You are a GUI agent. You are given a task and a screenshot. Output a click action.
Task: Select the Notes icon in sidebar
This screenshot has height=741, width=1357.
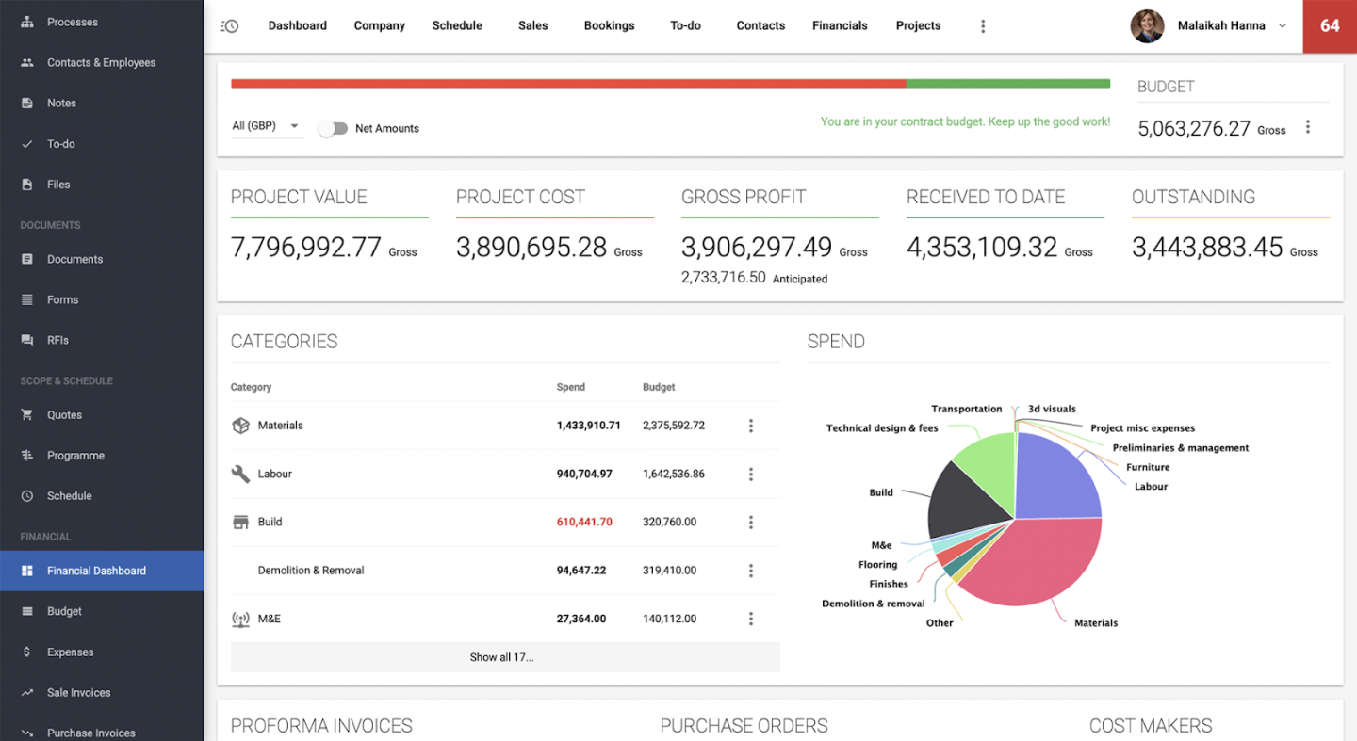click(27, 103)
